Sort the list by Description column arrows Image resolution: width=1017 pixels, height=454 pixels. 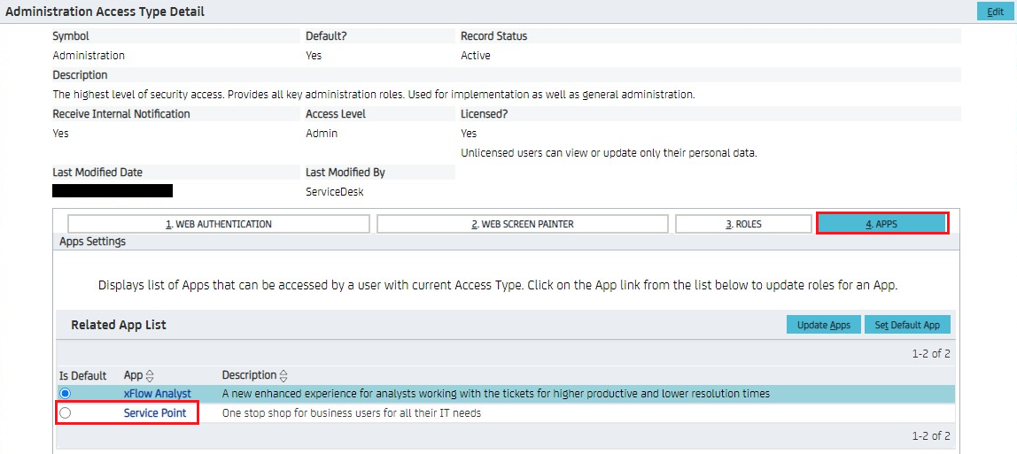pos(283,375)
